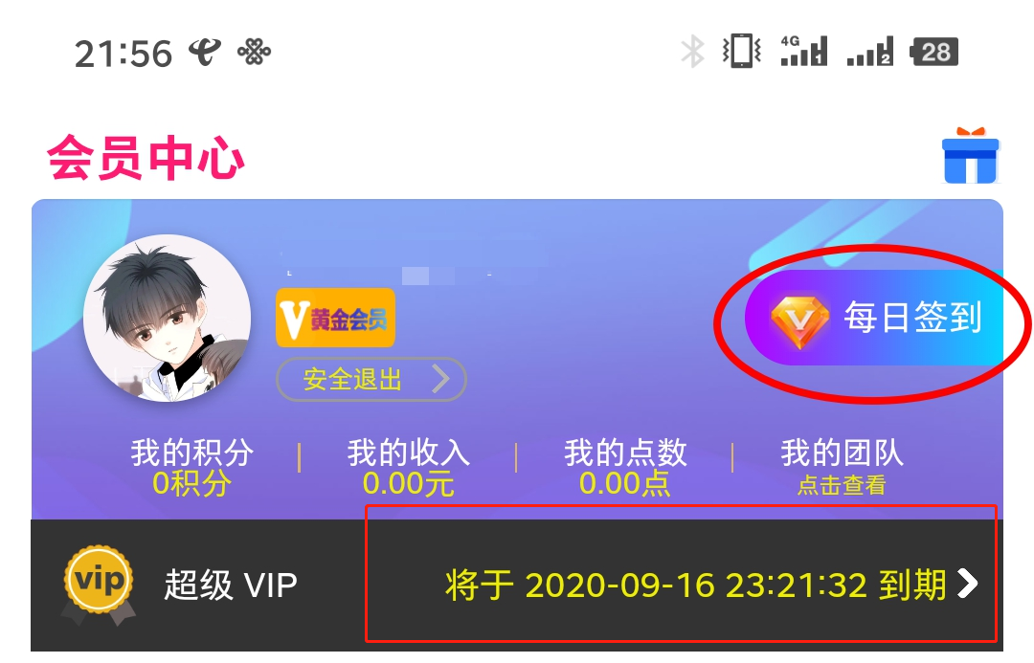1034x663 pixels.
Task: Tap the 4G signal strength icon
Action: (804, 51)
